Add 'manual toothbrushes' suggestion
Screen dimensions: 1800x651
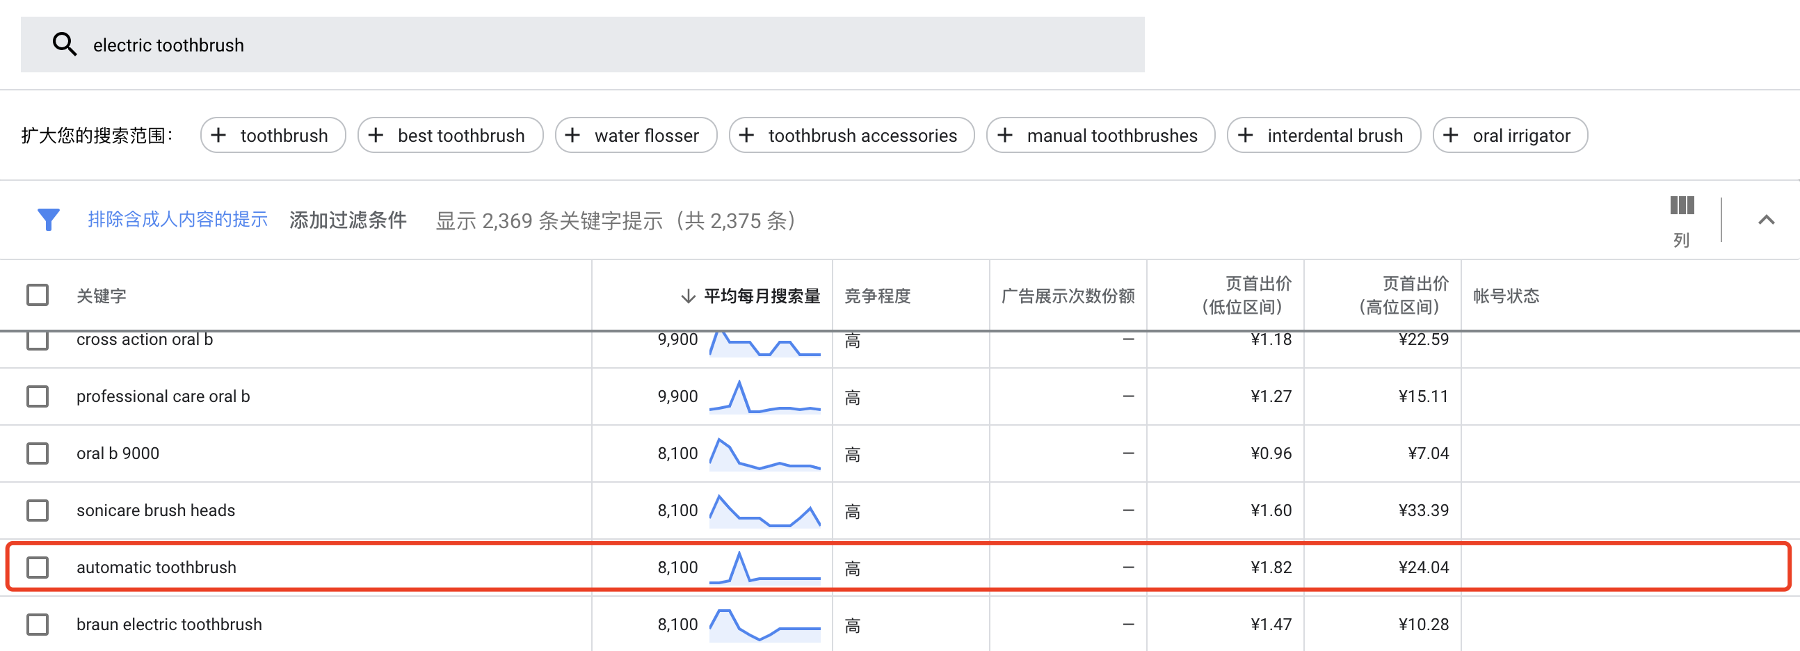click(x=1100, y=135)
